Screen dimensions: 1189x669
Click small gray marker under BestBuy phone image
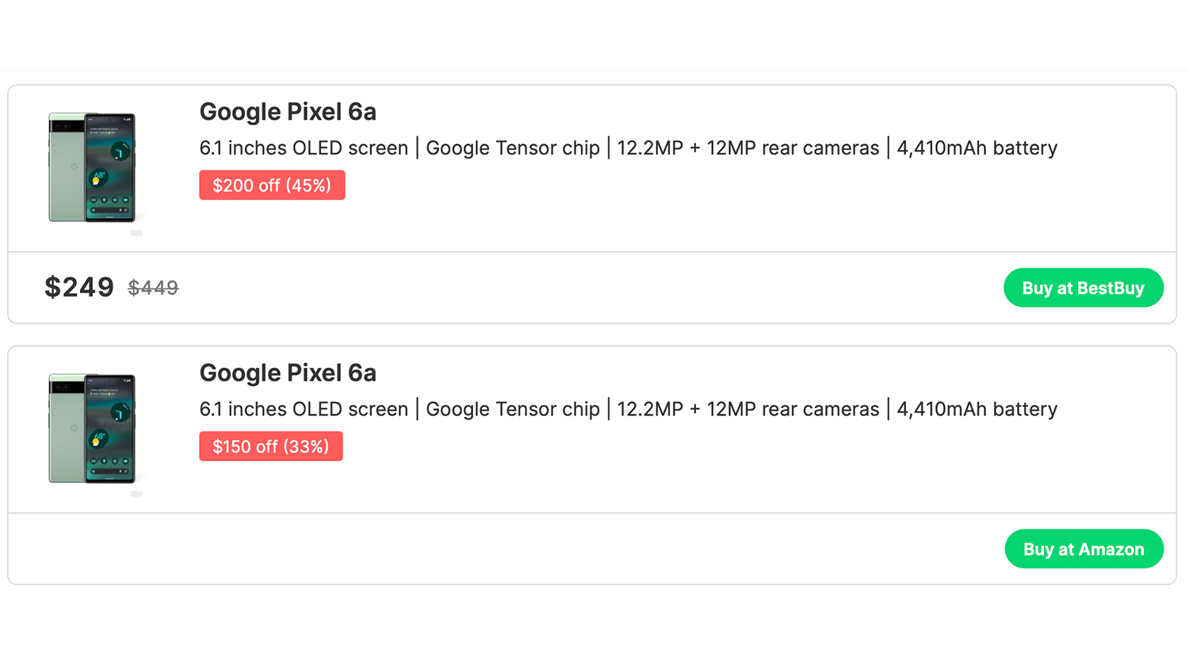(x=136, y=233)
